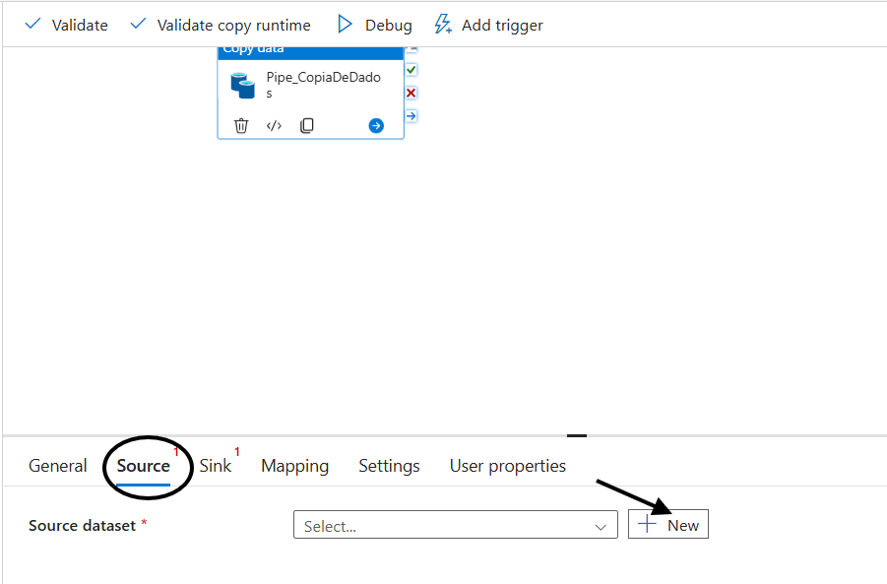Open the Sink tab
This screenshot has height=584, width=887.
216,466
